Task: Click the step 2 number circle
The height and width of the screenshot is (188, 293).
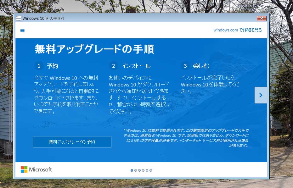Action: (x=113, y=66)
